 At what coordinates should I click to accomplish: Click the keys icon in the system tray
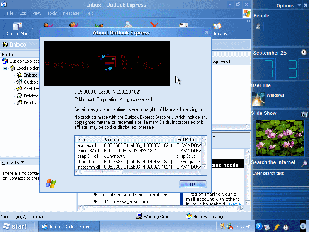(x=222, y=226)
